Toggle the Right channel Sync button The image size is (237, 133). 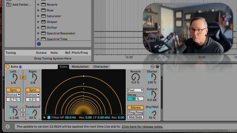tap(33, 90)
